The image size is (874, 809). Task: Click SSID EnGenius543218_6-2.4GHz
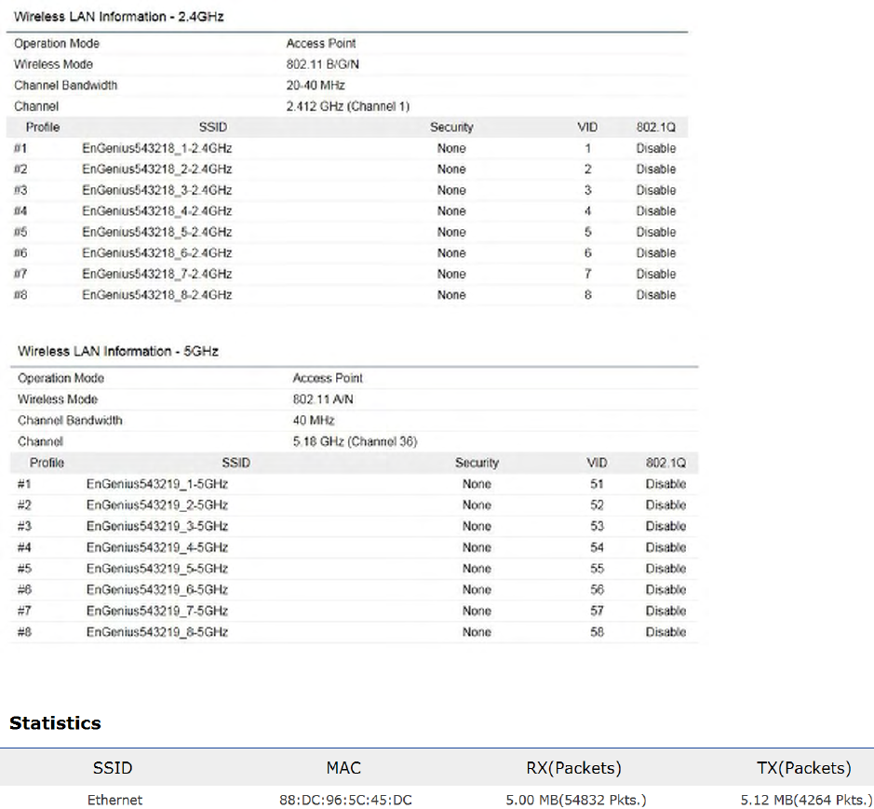coord(156,253)
